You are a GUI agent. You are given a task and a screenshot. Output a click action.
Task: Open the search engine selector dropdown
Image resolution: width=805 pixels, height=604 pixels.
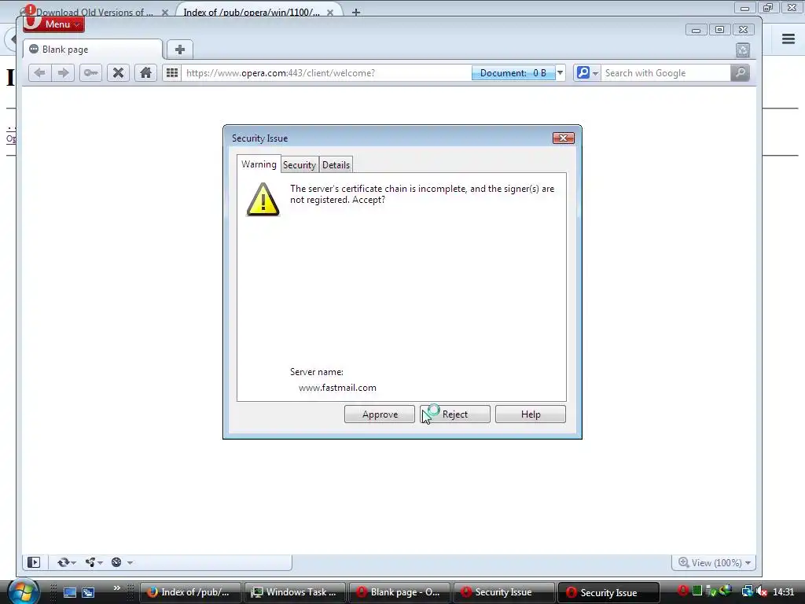(x=586, y=73)
